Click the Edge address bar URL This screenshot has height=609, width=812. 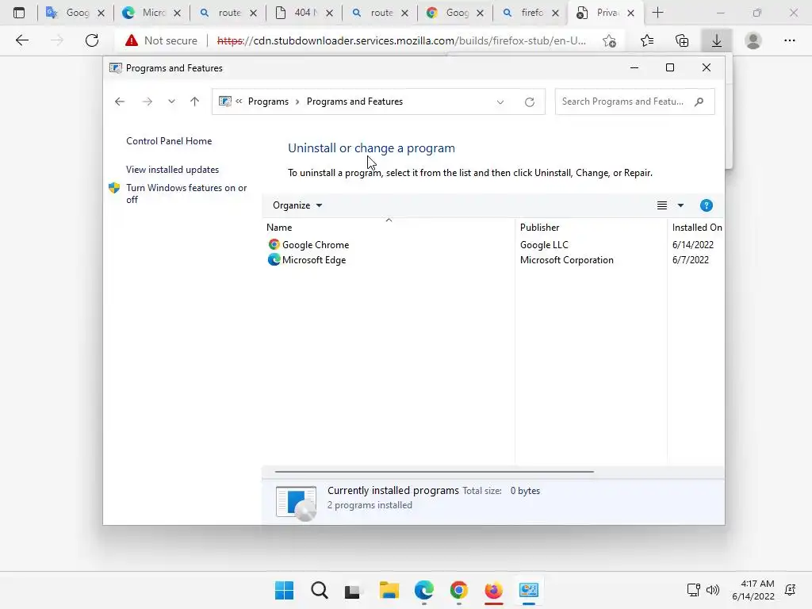point(401,40)
